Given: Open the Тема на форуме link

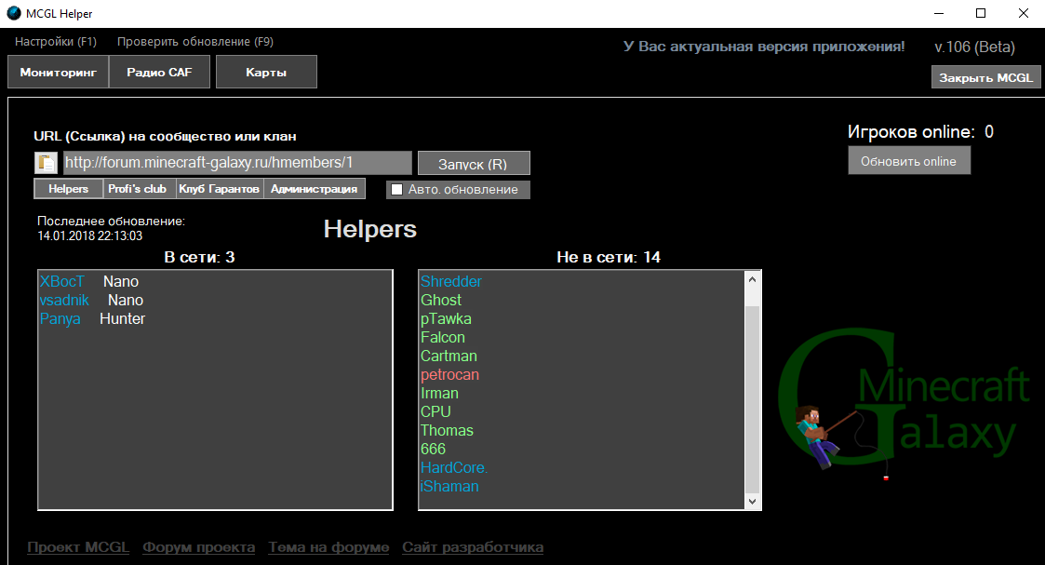Looking at the screenshot, I should tap(328, 547).
